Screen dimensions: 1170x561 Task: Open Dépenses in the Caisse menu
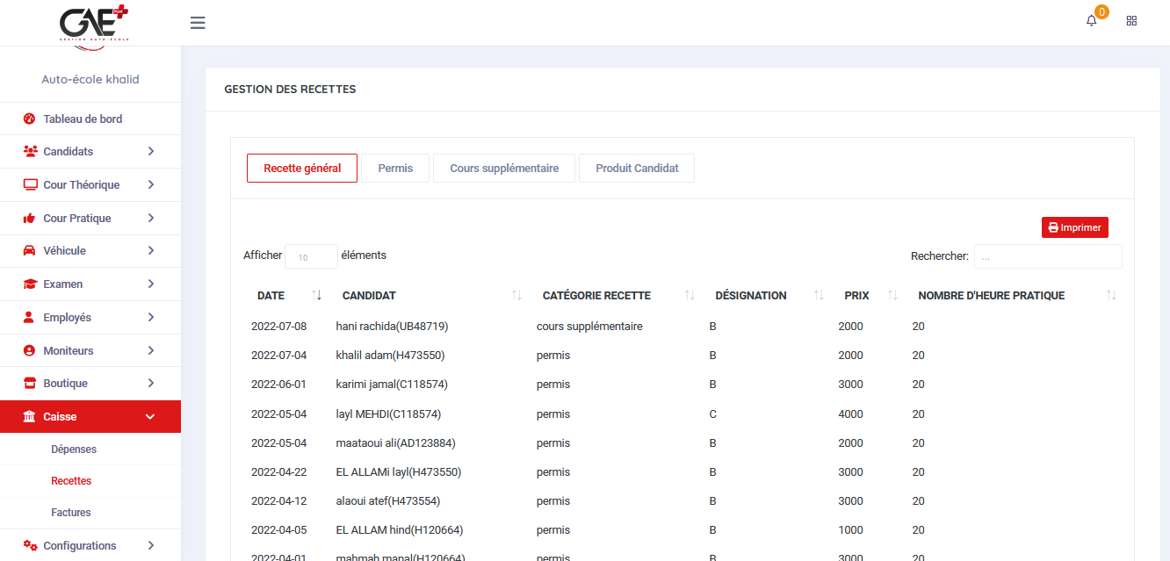[74, 449]
